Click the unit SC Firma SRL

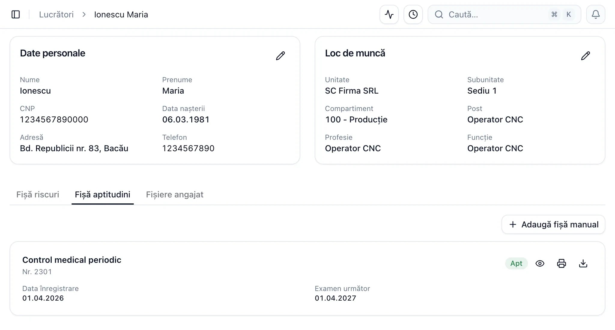click(352, 91)
